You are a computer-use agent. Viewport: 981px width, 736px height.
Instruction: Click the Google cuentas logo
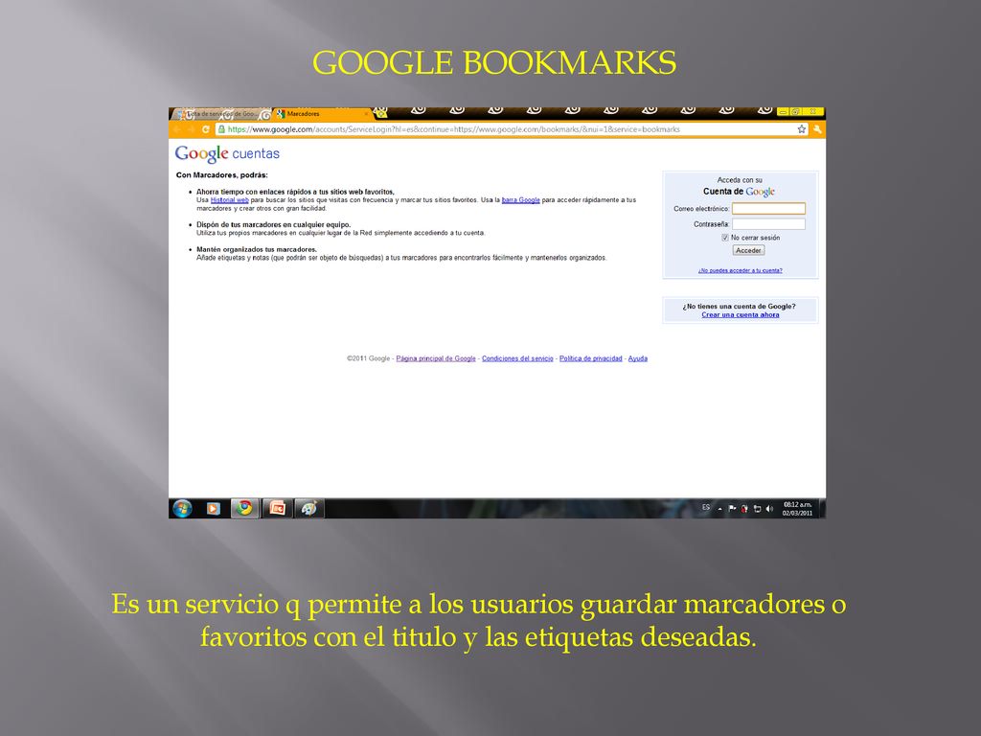[x=227, y=153]
